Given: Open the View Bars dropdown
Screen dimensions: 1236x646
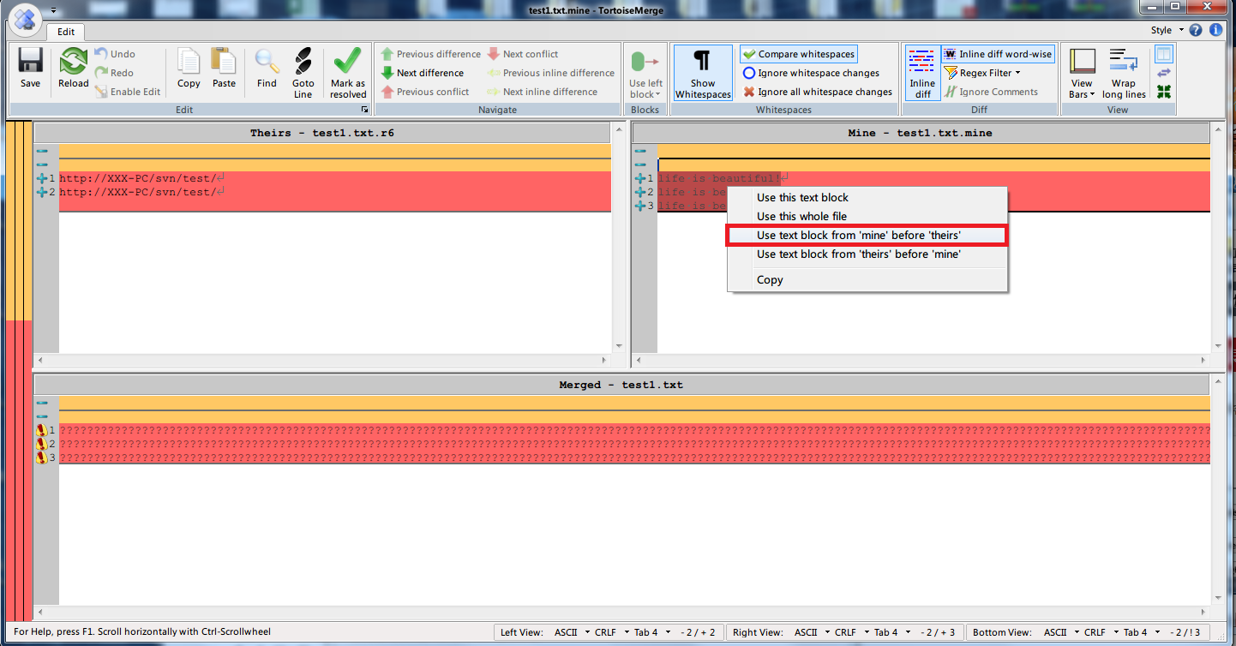Looking at the screenshot, I should point(1083,73).
